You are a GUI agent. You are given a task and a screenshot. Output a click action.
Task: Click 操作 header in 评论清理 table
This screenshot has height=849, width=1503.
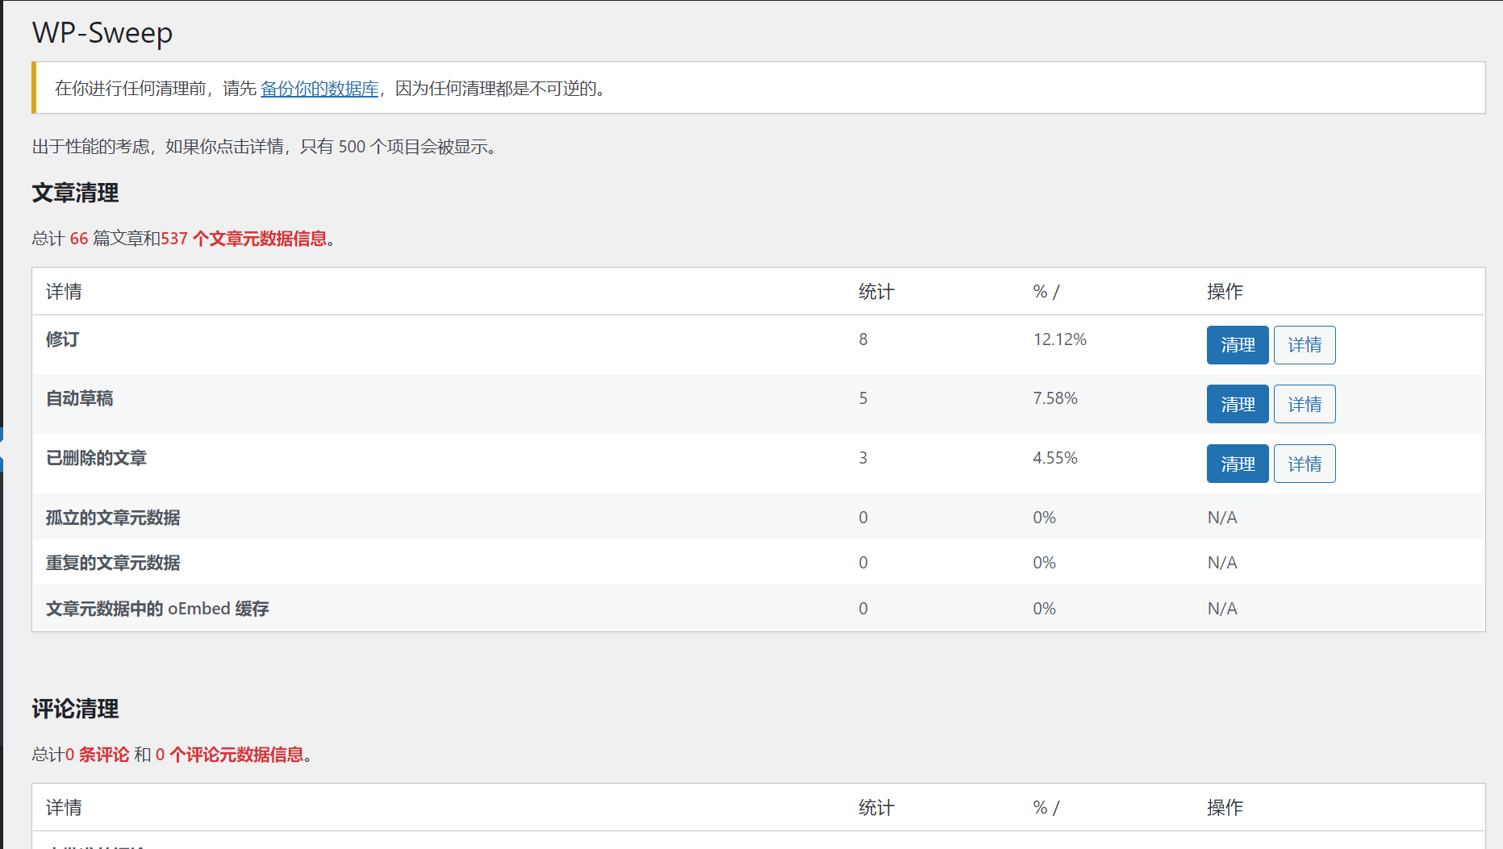click(1225, 808)
